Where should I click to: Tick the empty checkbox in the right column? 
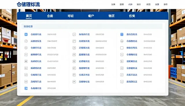122,48
